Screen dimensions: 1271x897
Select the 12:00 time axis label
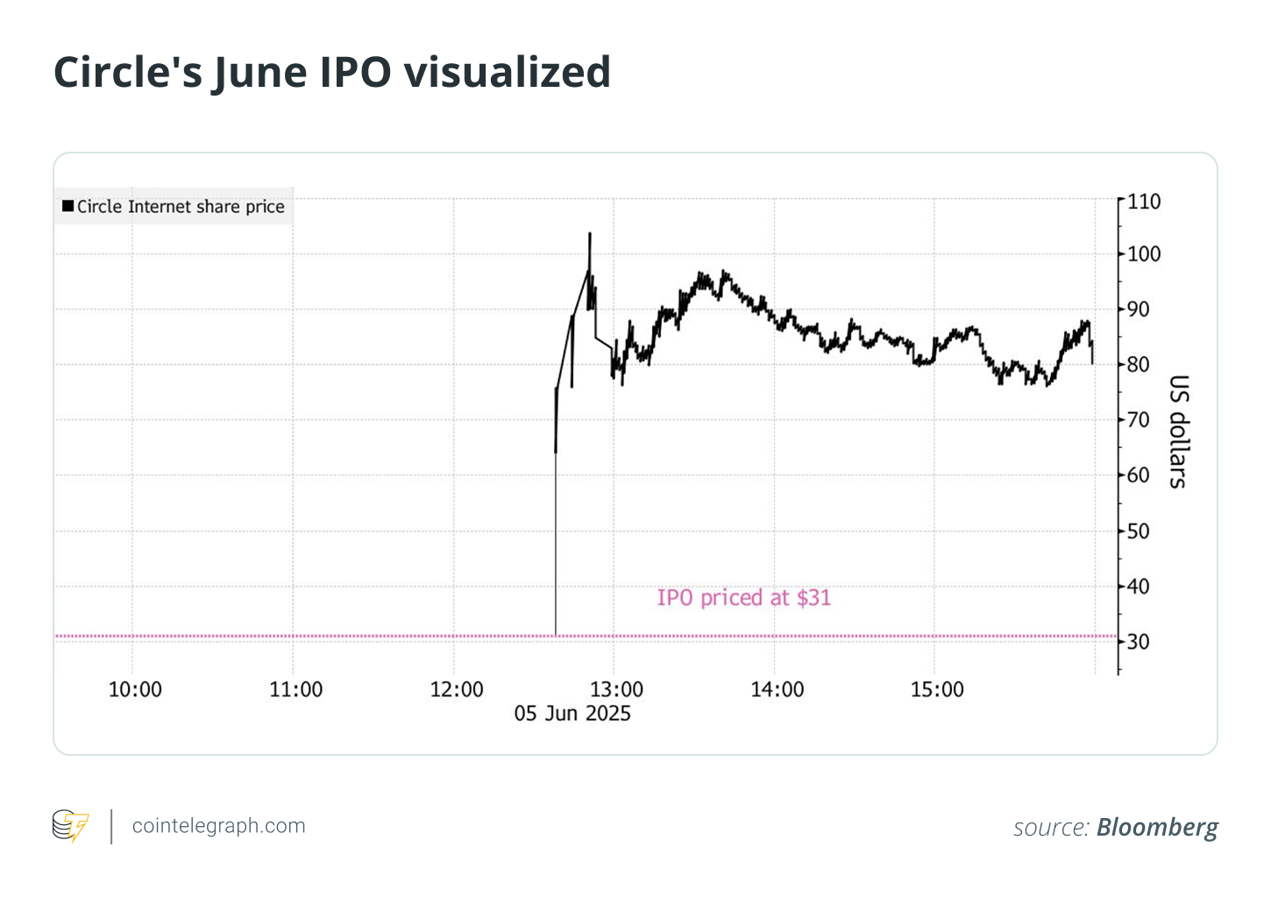456,690
